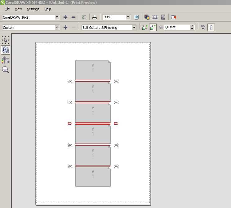
Task: Expand Edit Gutters & Finishing dropdown
Action: (134, 27)
